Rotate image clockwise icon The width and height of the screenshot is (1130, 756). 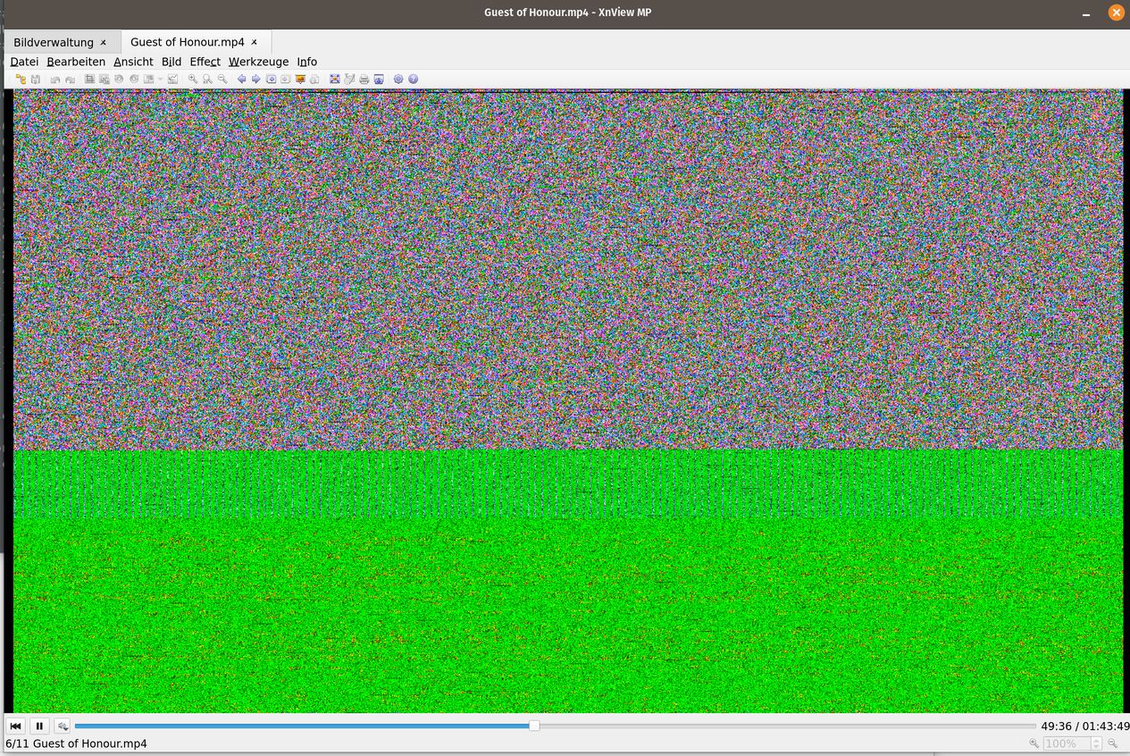tap(134, 79)
